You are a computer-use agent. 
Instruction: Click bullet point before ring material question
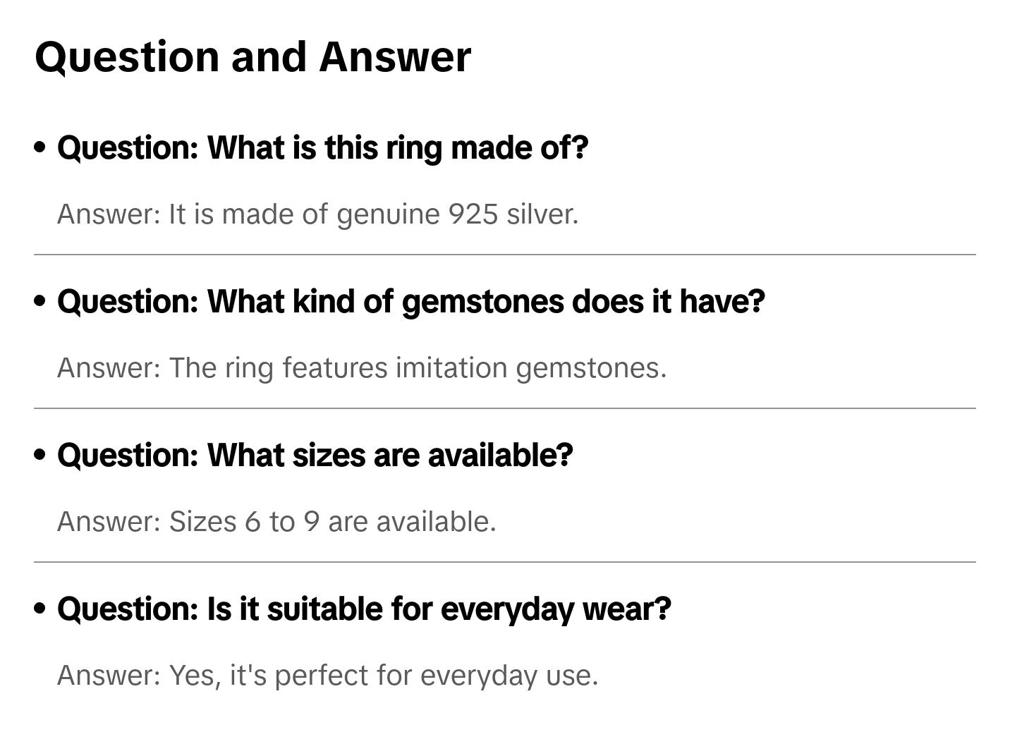coord(40,147)
